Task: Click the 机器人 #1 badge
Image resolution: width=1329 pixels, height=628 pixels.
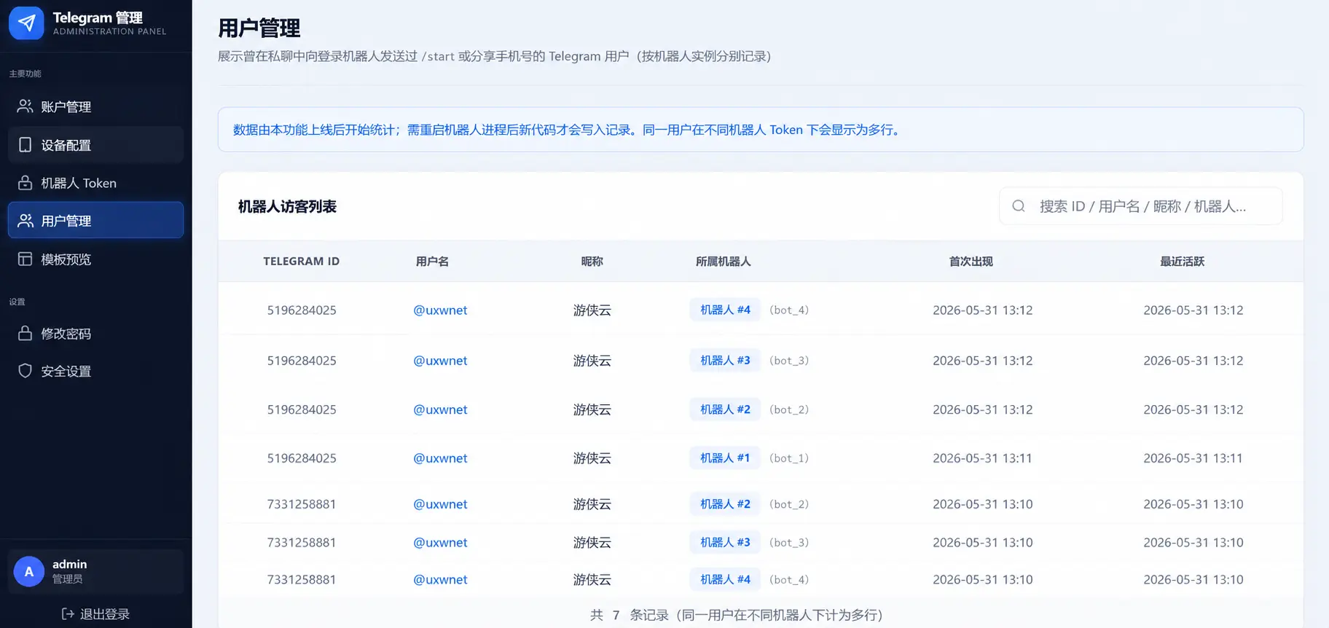Action: click(725, 458)
